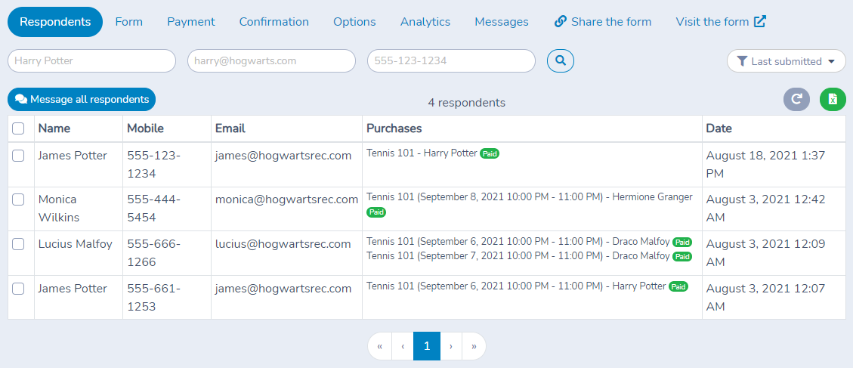Viewport: 853px width, 368px height.
Task: Focus the phone search field 555-123-1234
Action: tap(452, 61)
